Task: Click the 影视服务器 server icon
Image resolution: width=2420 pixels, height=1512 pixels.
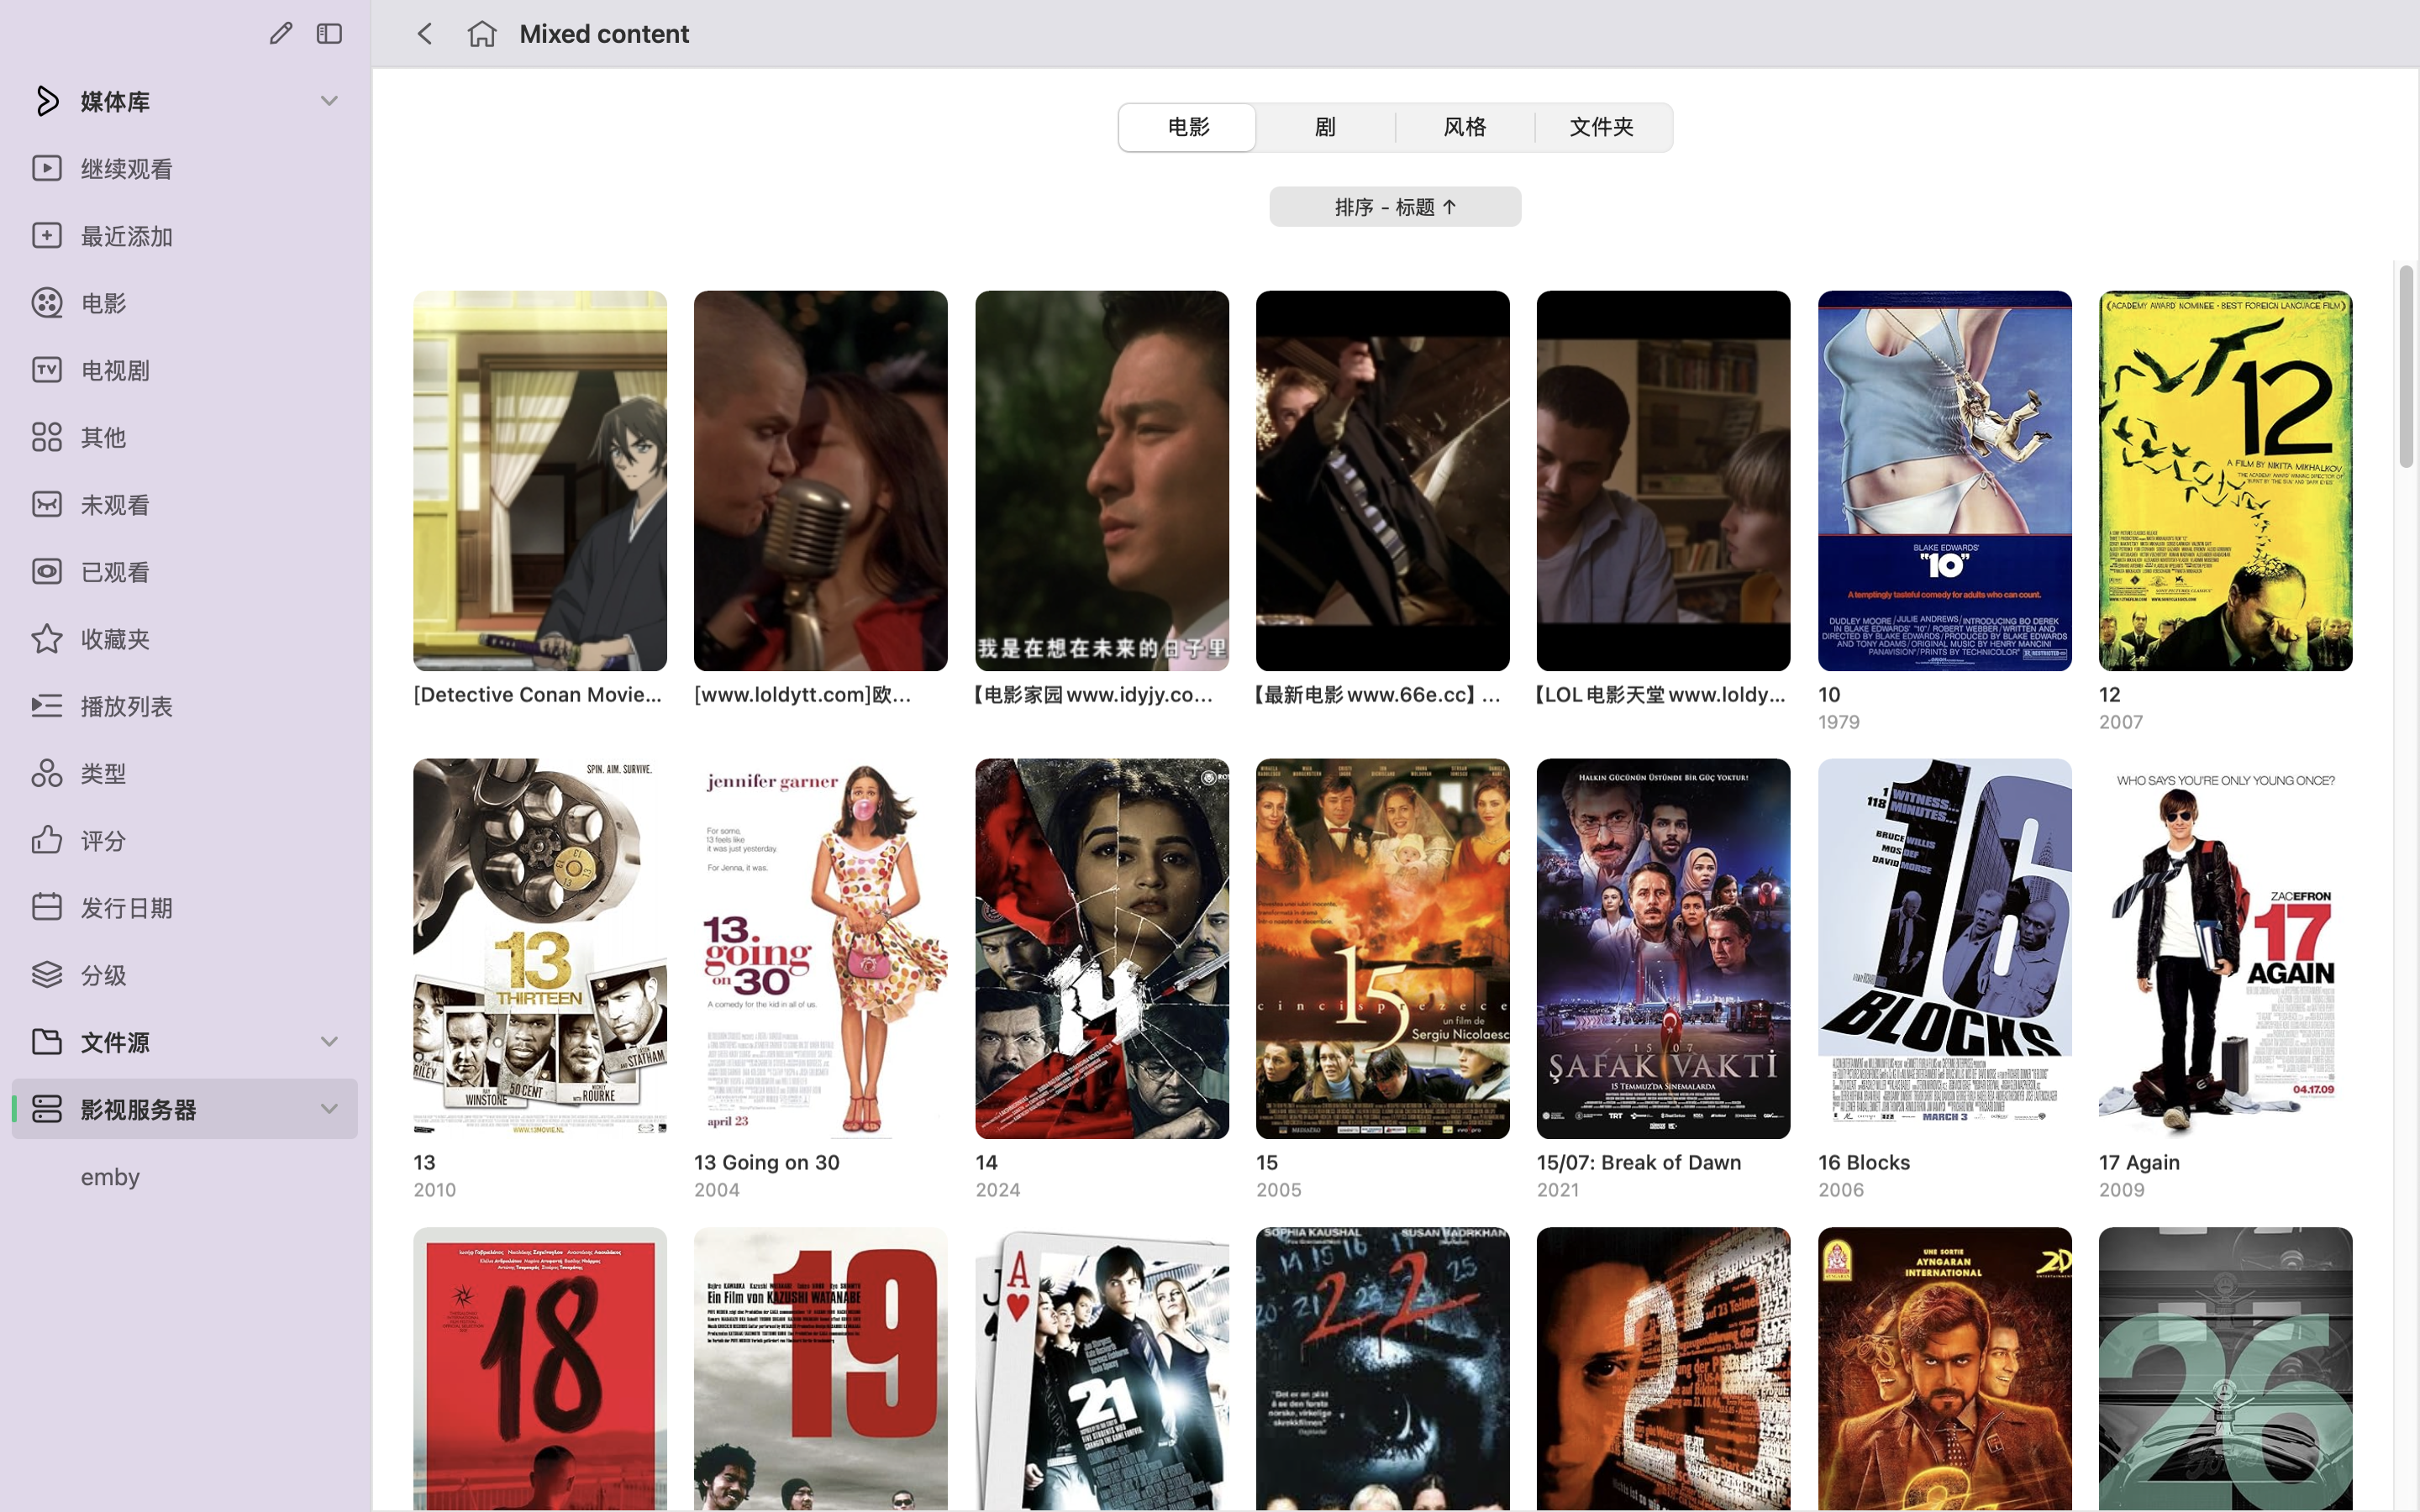Action: point(46,1108)
